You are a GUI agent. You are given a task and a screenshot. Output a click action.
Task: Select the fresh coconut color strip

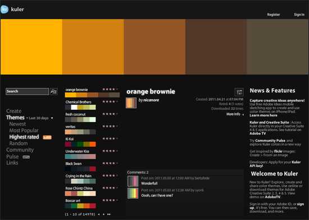80,120
